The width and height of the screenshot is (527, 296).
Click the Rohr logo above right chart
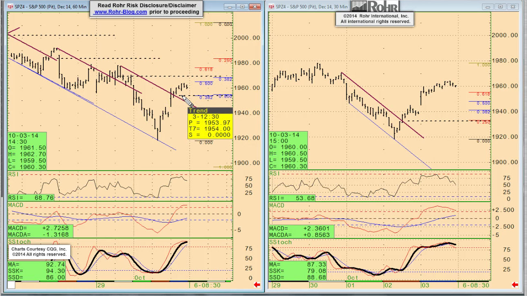[375, 6]
